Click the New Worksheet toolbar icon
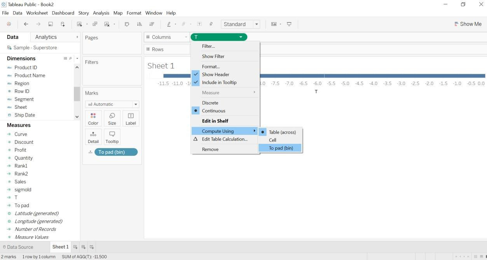Viewport: 487px width, 260px height. pos(79,24)
